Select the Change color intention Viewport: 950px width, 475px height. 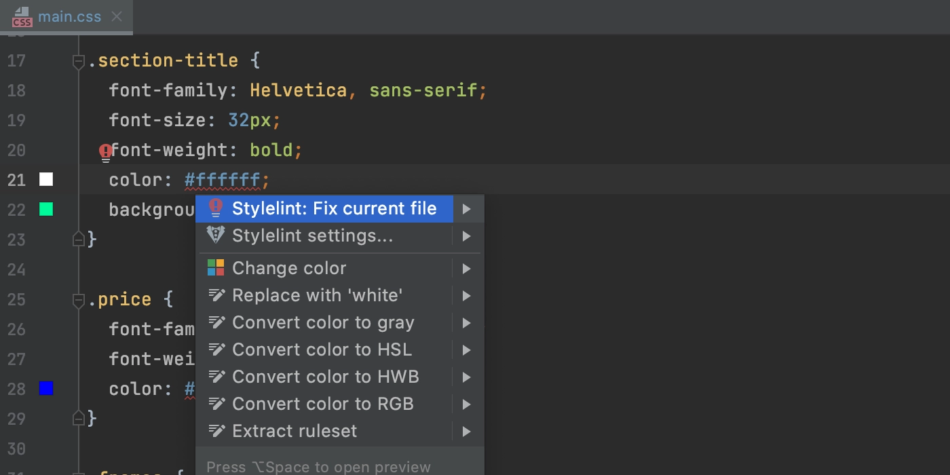(324, 268)
